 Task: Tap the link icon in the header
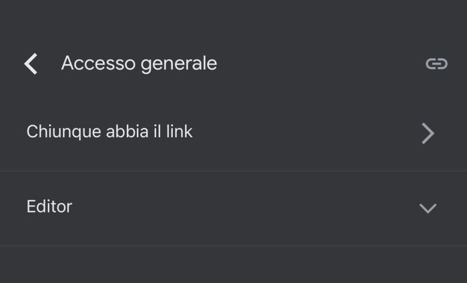coord(436,64)
